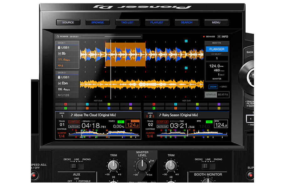
Task: Click the key icon beside Bb
Action: (x=60, y=54)
